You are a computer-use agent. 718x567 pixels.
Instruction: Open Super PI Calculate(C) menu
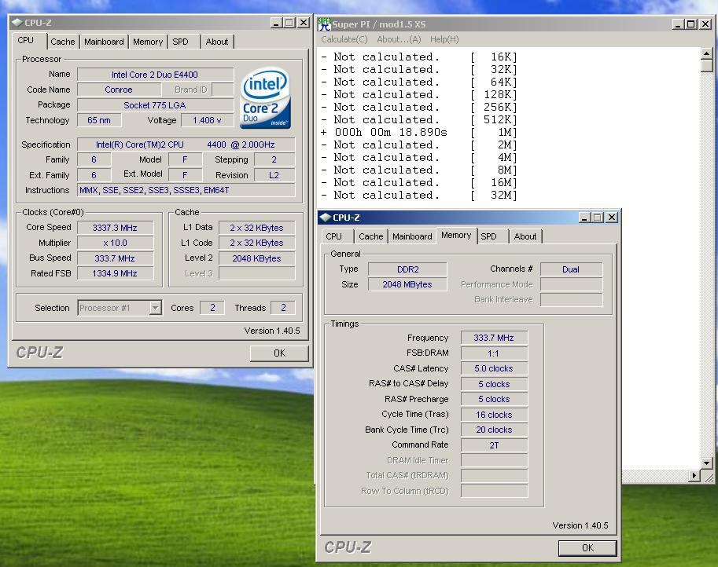coord(344,39)
